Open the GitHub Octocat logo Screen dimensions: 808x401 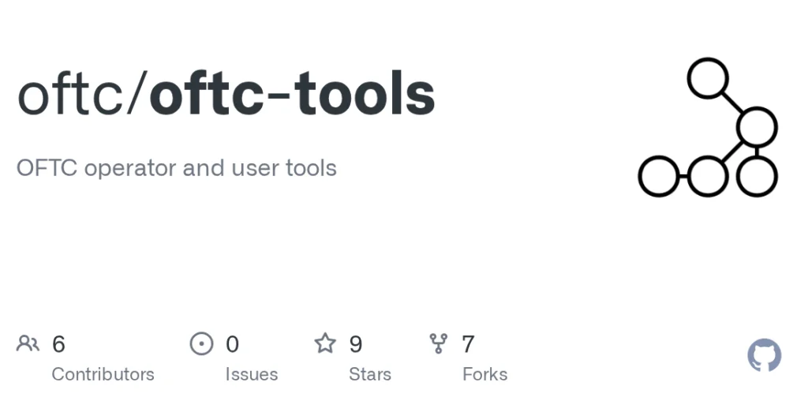[x=764, y=356]
